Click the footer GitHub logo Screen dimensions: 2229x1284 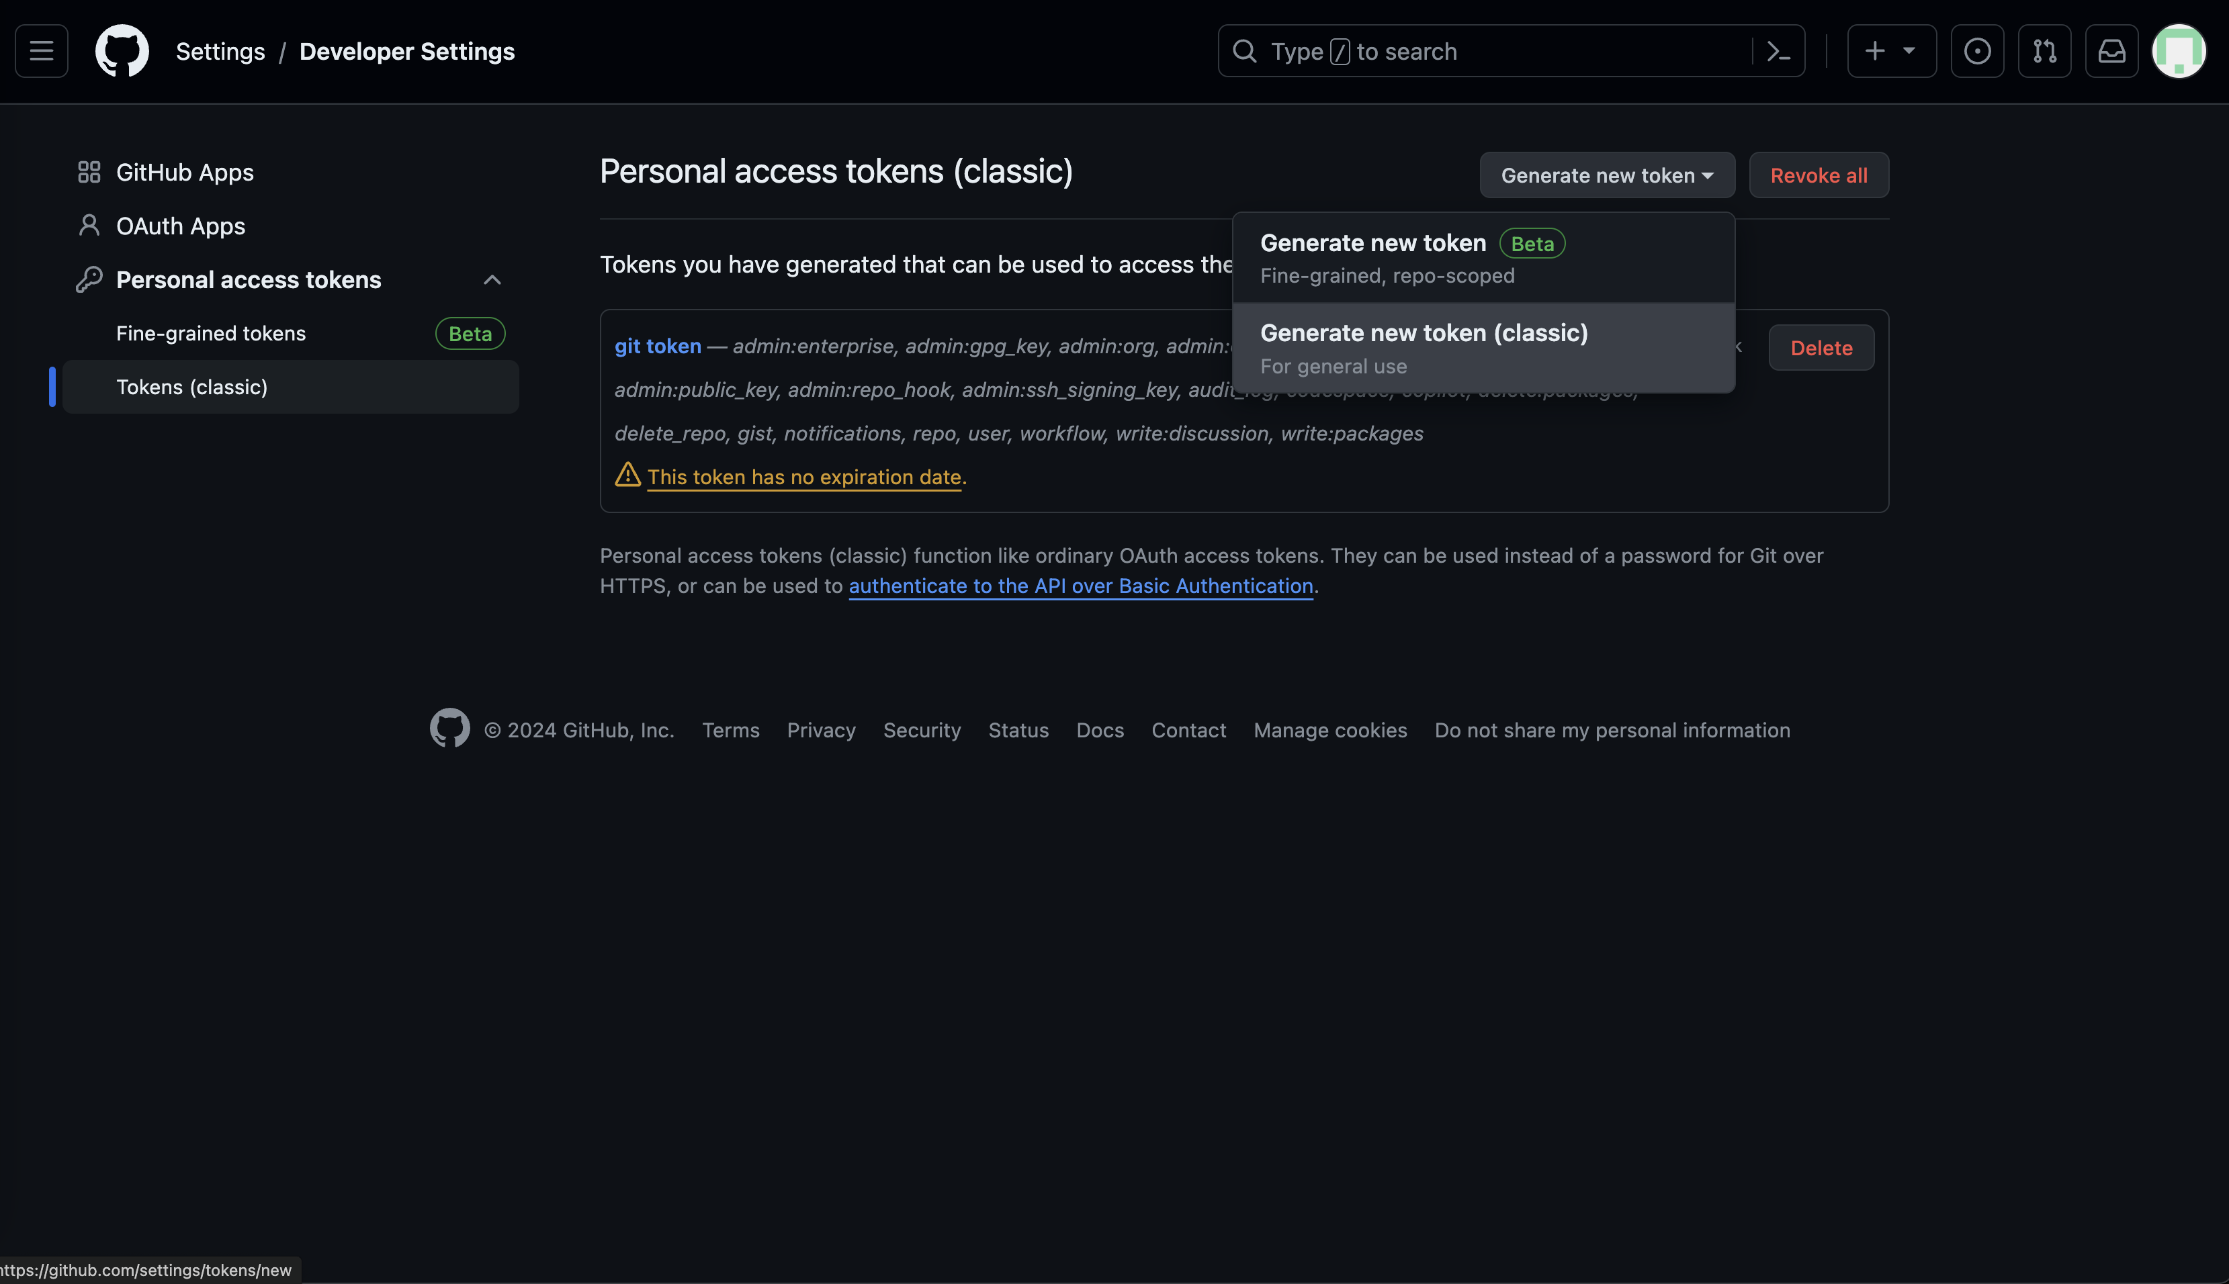tap(450, 729)
